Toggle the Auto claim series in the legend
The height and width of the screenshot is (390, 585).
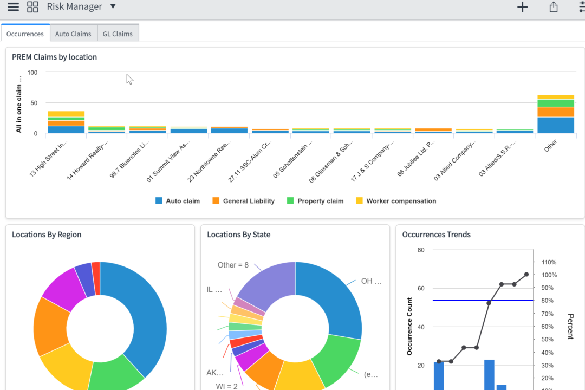click(178, 200)
